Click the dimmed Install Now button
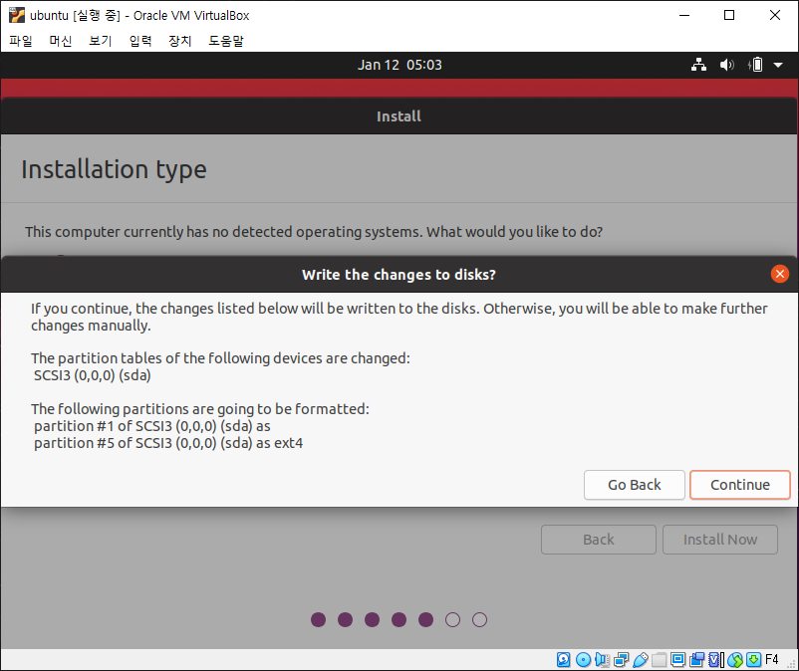This screenshot has height=671, width=799. coord(720,540)
